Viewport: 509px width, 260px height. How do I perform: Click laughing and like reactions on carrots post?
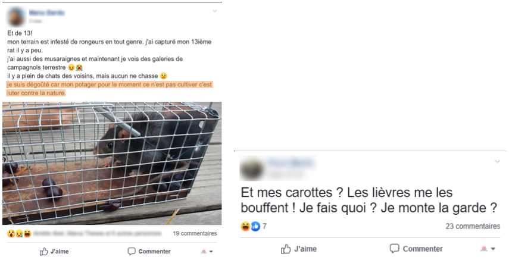click(250, 226)
